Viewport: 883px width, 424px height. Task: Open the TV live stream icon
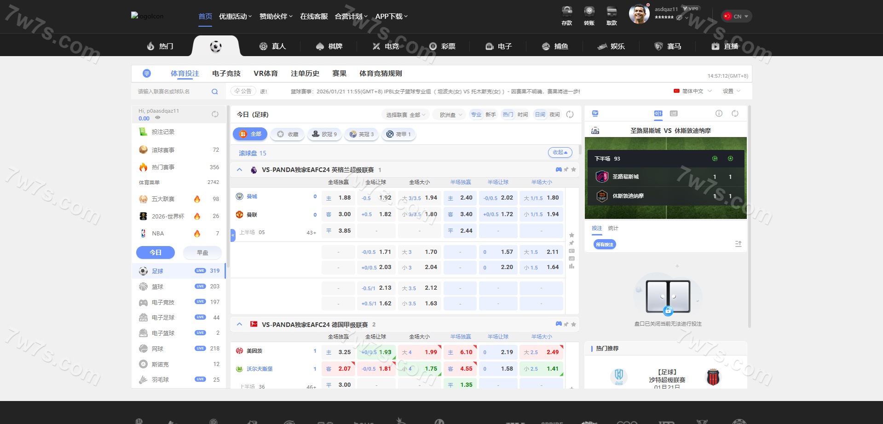pyautogui.click(x=595, y=114)
